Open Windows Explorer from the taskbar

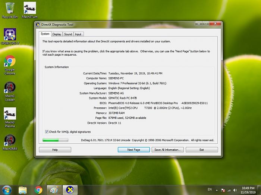(23, 190)
